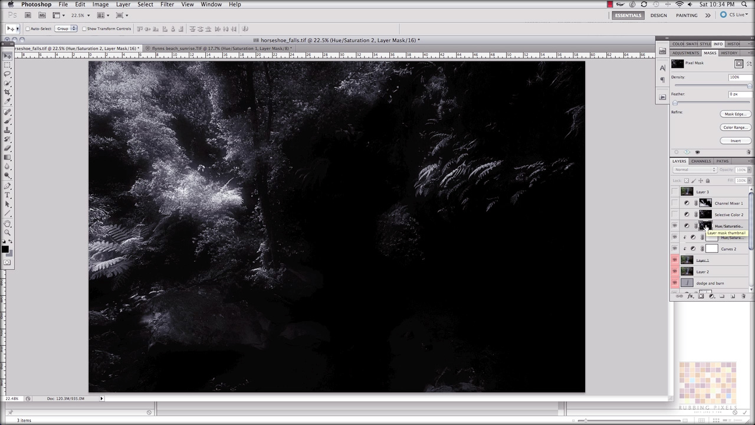Click the foreground color swatch in the toolbox
The image size is (755, 425).
click(x=5, y=249)
